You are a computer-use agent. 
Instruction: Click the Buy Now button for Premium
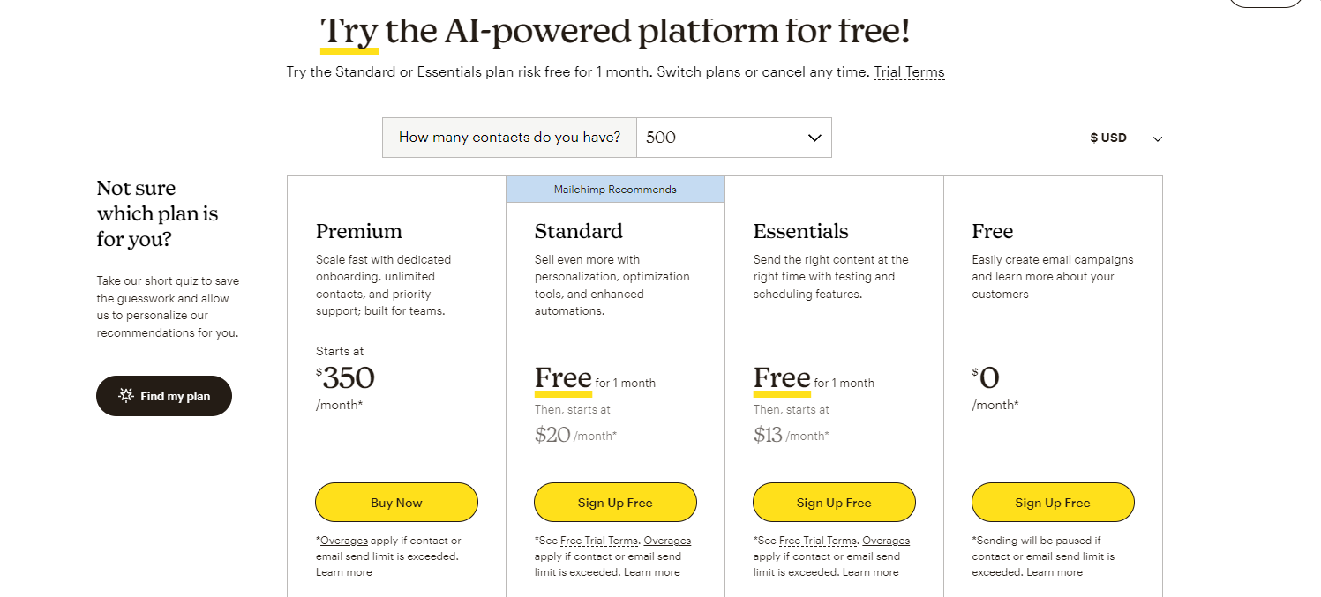396,503
